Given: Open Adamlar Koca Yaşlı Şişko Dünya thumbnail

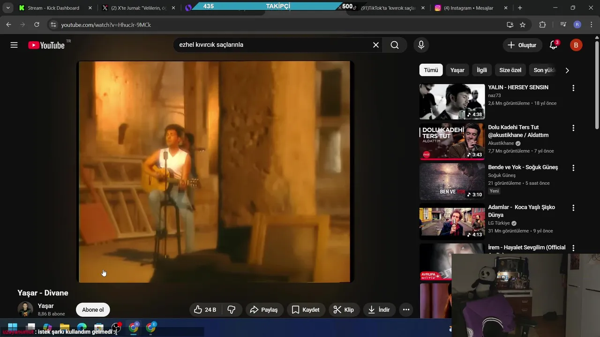Looking at the screenshot, I should point(452,221).
